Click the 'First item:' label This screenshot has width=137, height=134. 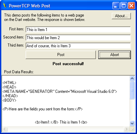(16, 29)
